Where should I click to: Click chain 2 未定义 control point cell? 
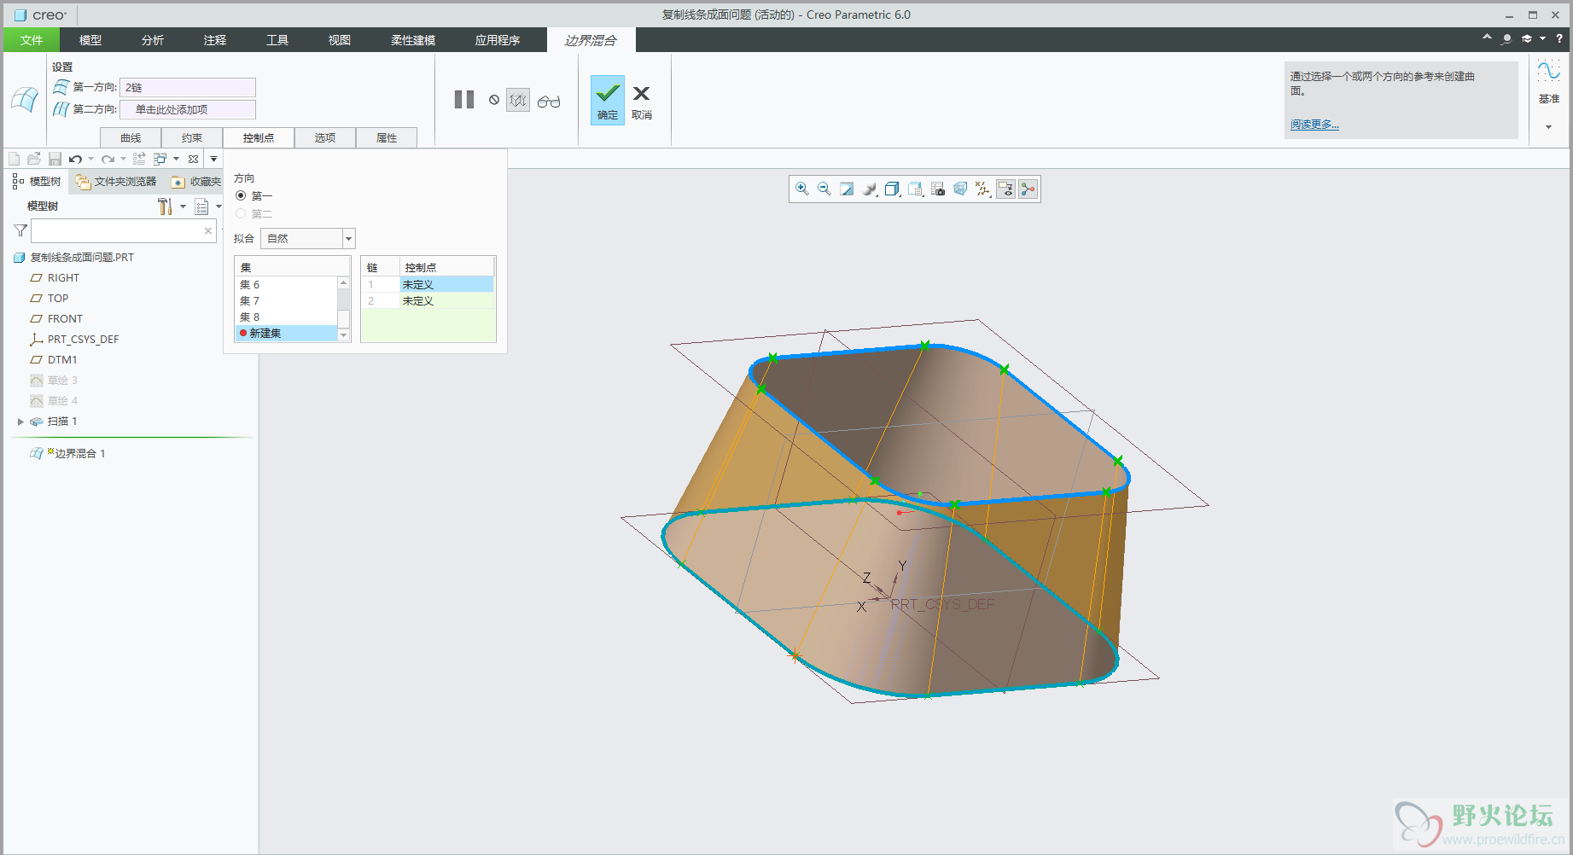(446, 300)
